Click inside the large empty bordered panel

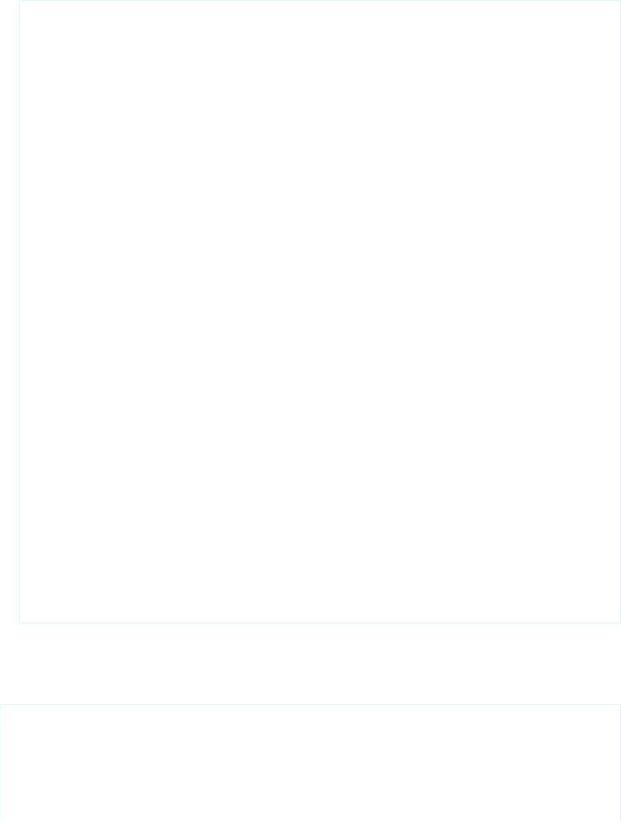tap(320, 312)
